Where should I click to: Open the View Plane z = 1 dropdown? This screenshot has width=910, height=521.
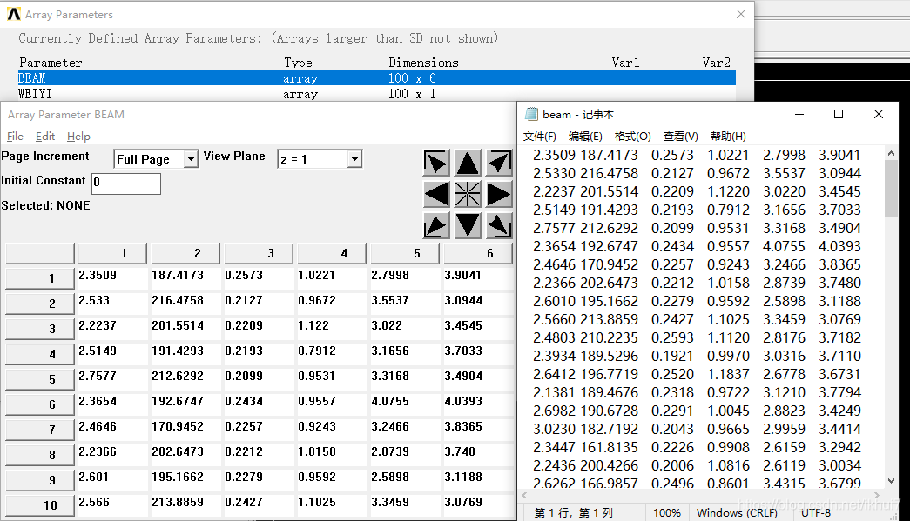(x=354, y=159)
